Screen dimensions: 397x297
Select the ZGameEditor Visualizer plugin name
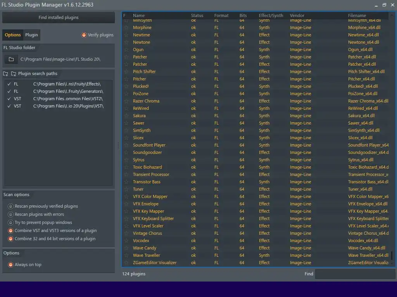coord(155,263)
